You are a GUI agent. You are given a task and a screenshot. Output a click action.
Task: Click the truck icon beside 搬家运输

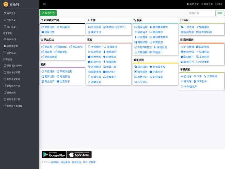pos(136,27)
